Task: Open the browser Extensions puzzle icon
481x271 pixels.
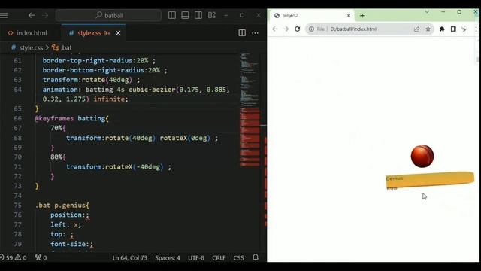Action: tap(442, 29)
